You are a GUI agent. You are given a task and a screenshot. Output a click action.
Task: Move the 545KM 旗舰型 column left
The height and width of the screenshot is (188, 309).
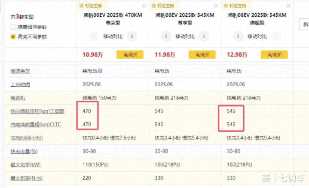point(238,36)
